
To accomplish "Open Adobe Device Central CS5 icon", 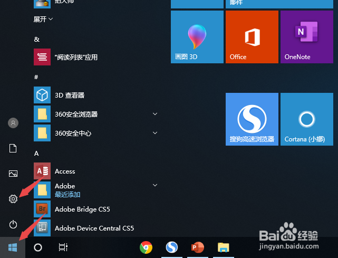I will point(42,228).
